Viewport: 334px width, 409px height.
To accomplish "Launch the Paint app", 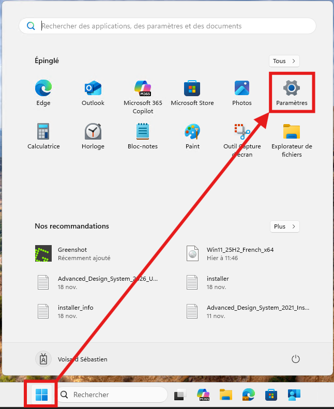I will tap(192, 136).
